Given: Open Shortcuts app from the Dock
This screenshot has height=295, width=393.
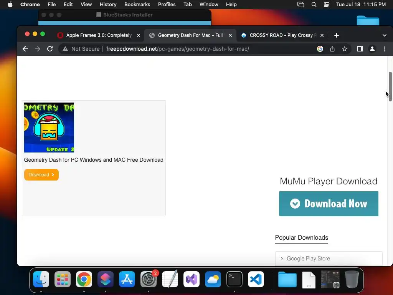Looking at the screenshot, I should tap(106, 279).
